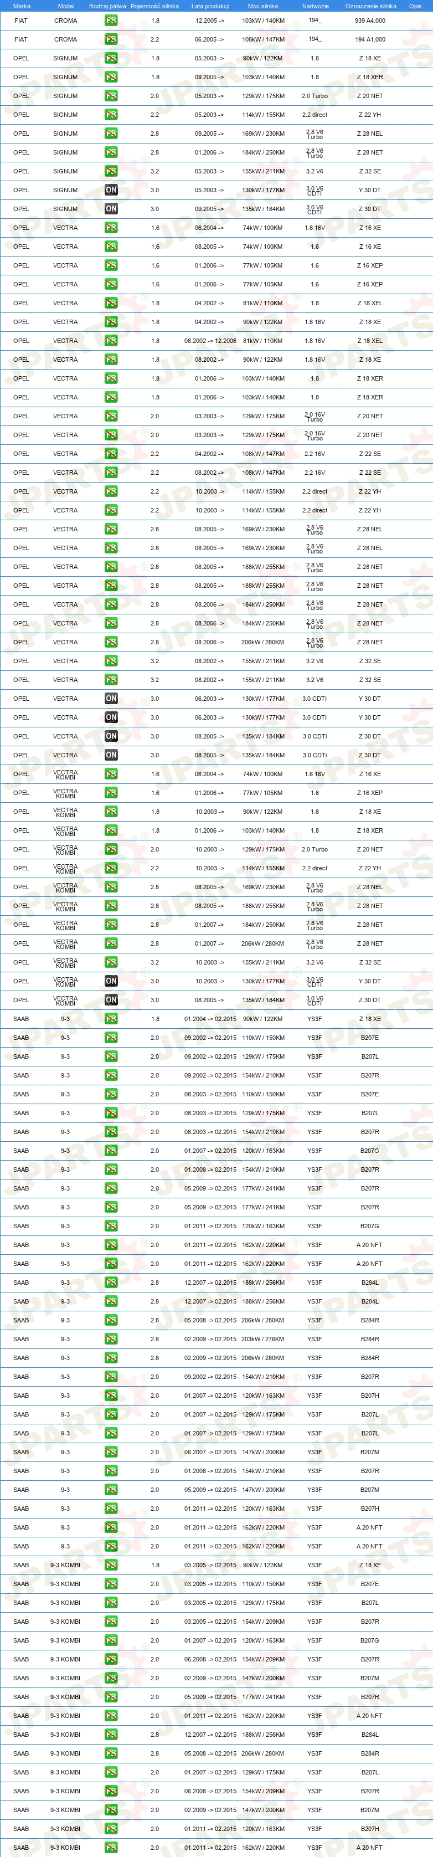Click 08.2002 -> 12.2006 production dates
The width and height of the screenshot is (433, 1857).
pos(210,341)
